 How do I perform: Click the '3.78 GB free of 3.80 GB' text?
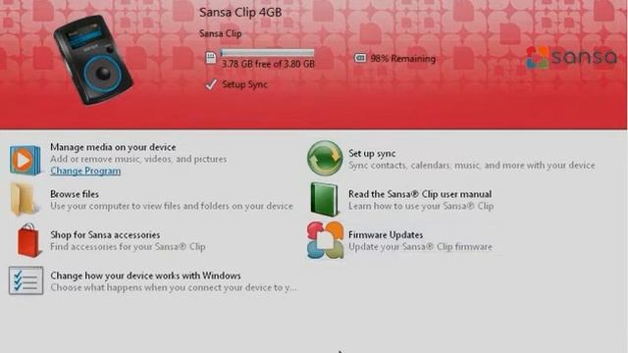[268, 64]
